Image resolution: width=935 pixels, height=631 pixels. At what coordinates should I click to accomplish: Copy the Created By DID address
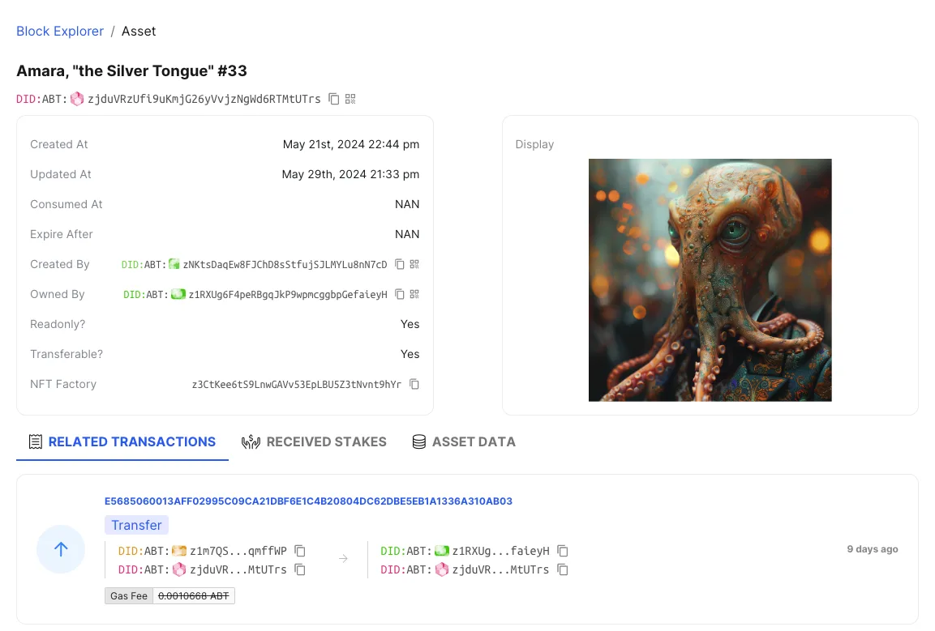click(400, 264)
